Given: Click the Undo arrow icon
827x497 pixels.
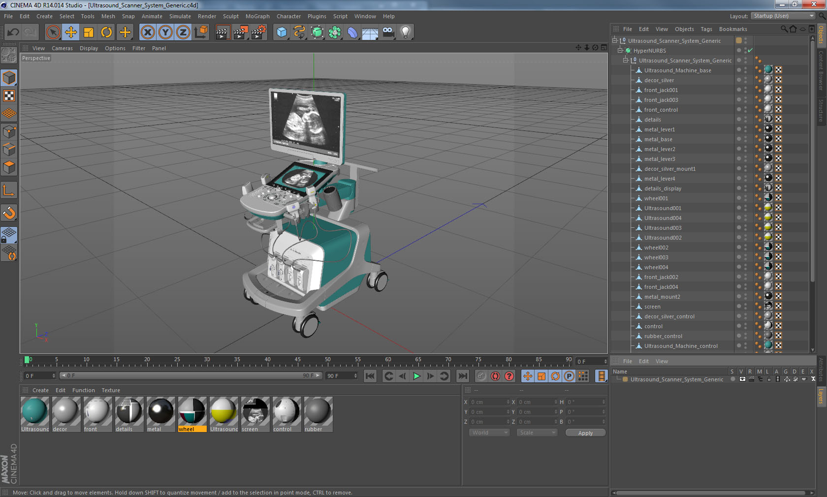Looking at the screenshot, I should pyautogui.click(x=13, y=32).
